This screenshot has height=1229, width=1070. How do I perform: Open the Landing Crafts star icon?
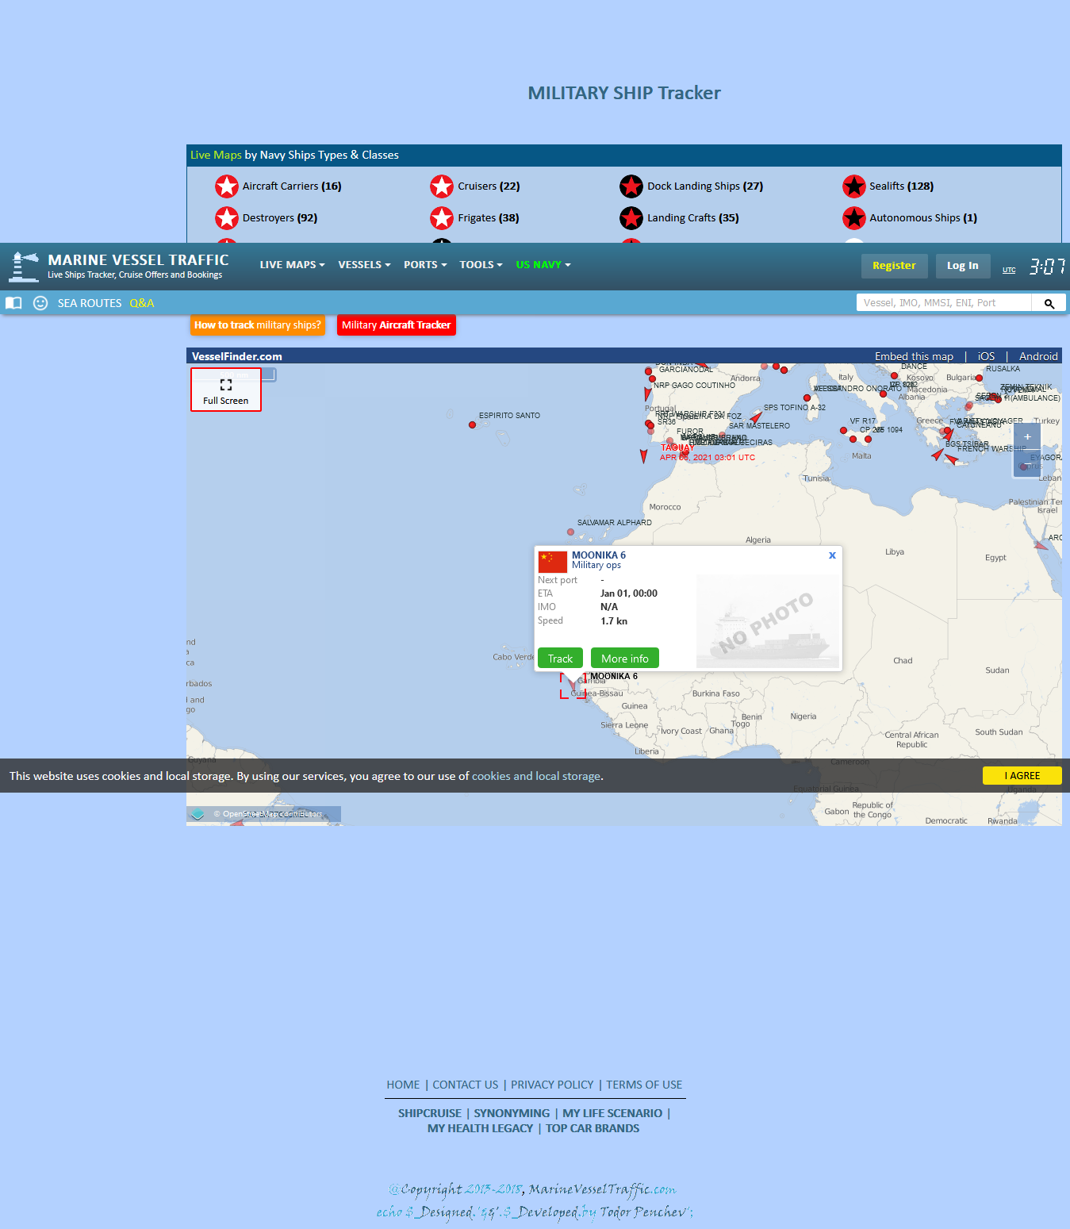tap(631, 218)
